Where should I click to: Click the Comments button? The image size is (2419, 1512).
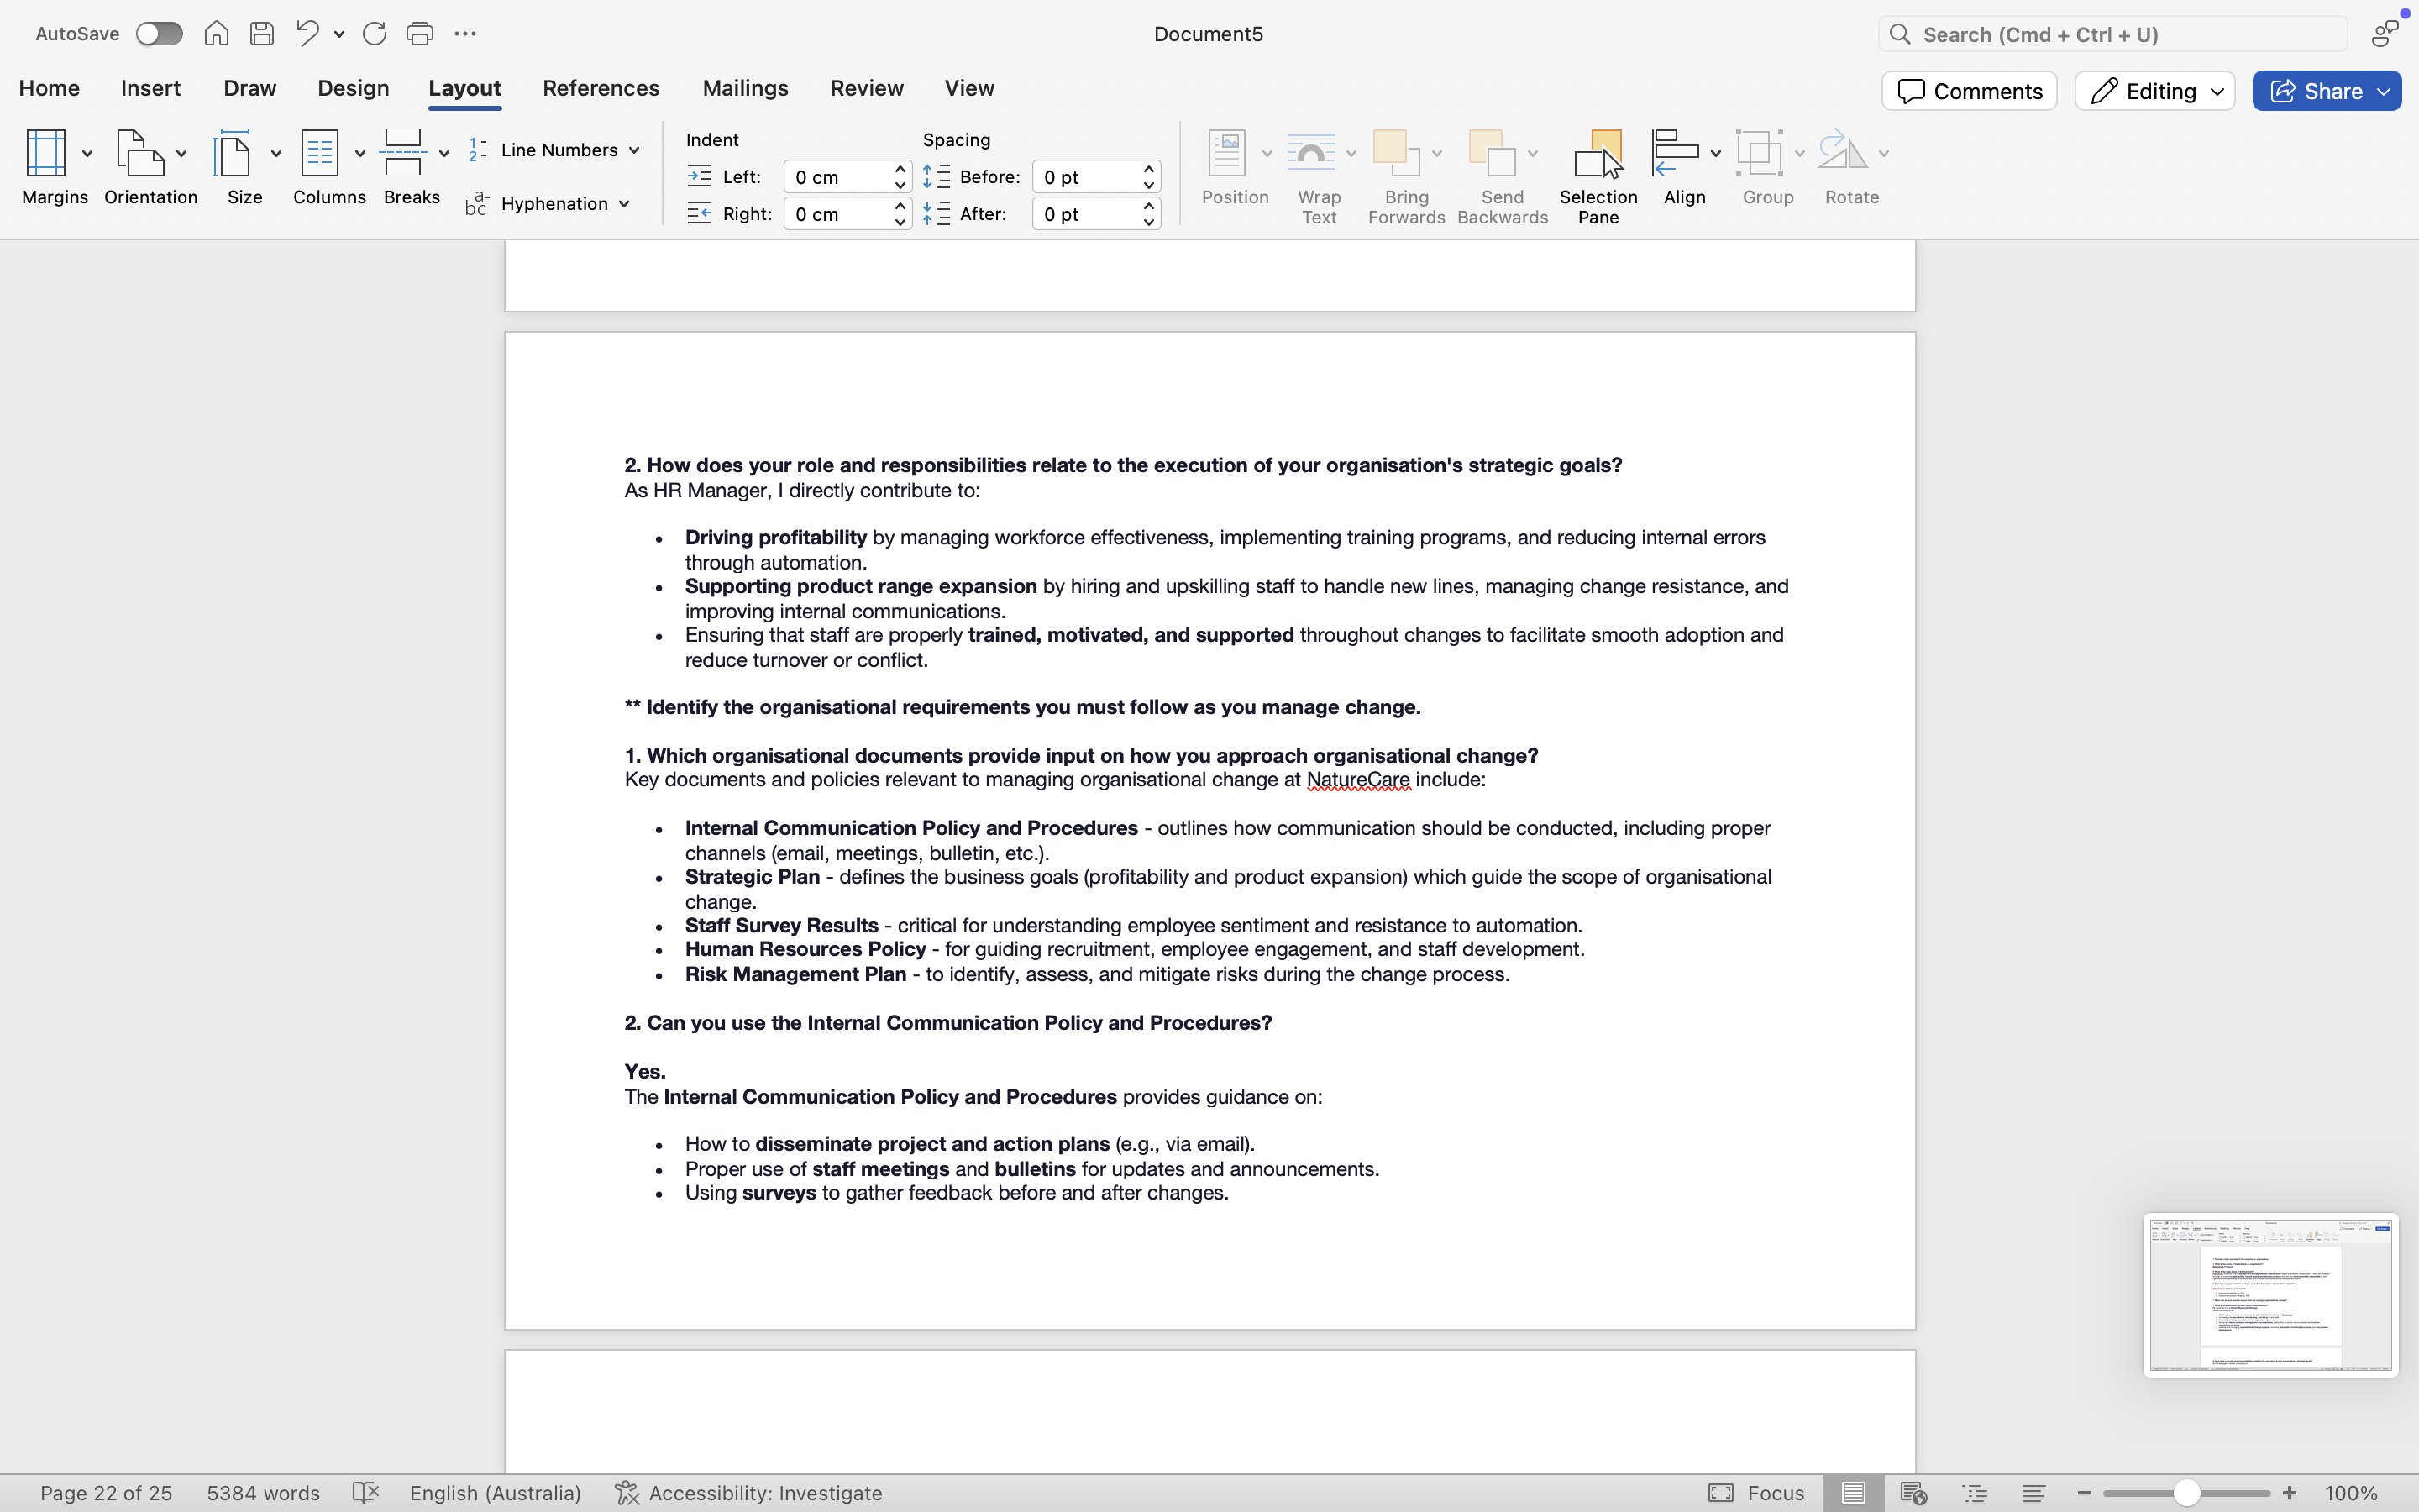pyautogui.click(x=1968, y=91)
